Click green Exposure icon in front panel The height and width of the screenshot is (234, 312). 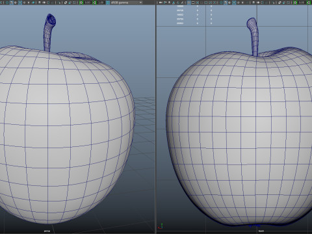click(x=295, y=3)
